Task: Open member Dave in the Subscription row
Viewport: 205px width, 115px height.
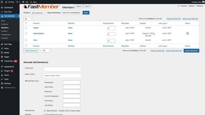Action: pos(70,34)
